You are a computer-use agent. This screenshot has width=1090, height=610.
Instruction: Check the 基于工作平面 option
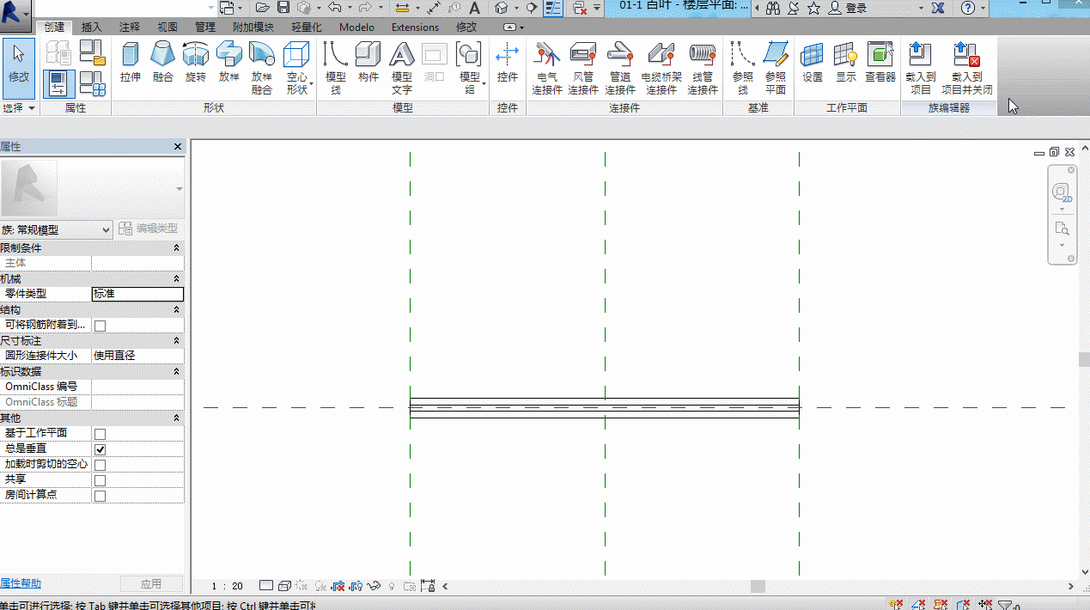[x=100, y=434]
